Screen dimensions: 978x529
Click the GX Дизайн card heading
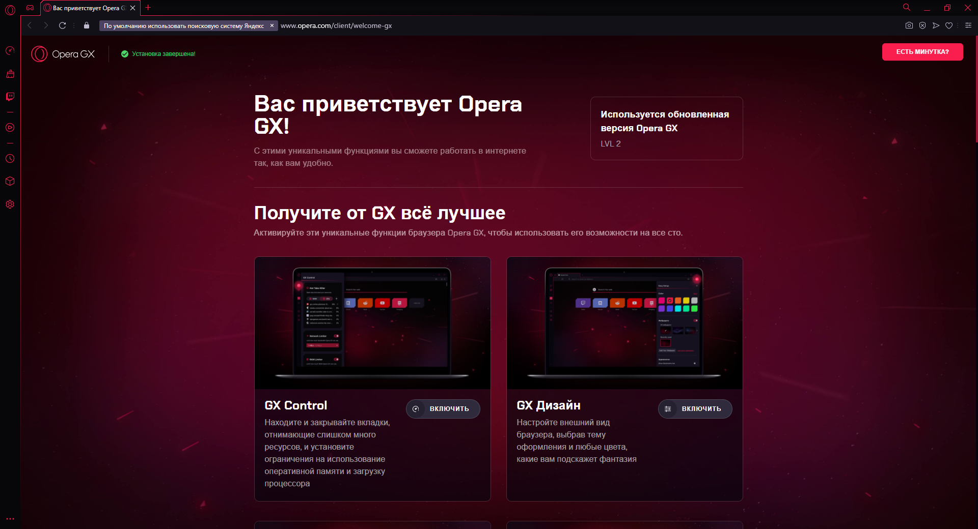click(x=549, y=405)
